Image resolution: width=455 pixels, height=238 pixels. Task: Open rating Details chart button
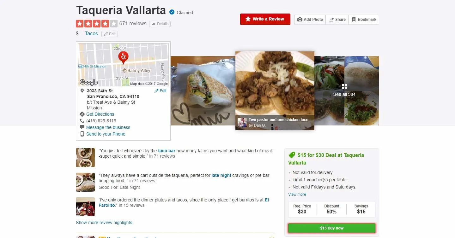coord(160,24)
